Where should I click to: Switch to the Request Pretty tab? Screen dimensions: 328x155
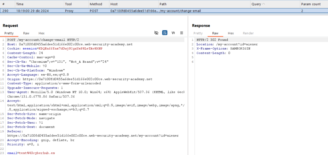[x=9, y=33]
